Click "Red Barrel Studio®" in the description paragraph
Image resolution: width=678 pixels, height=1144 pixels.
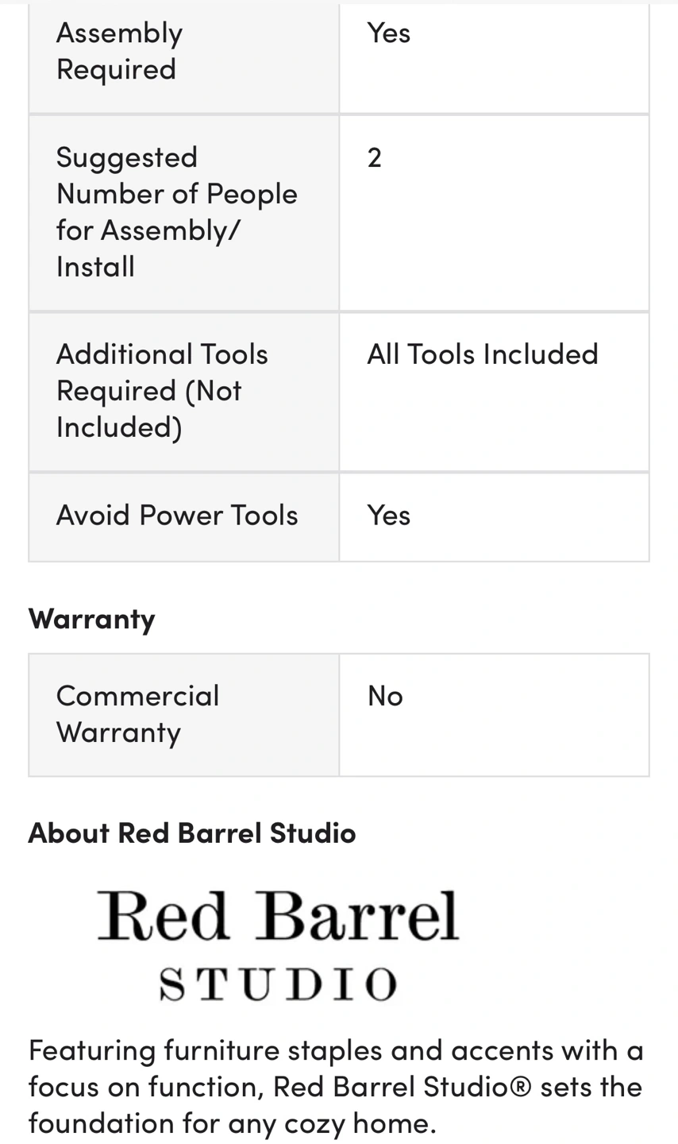402,1086
